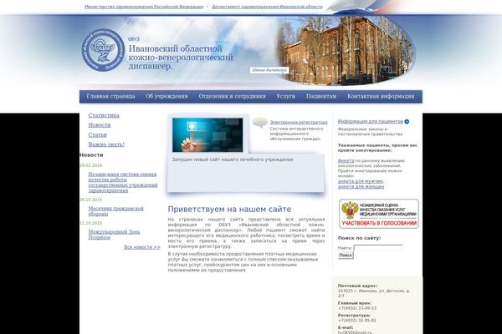
Task: Open the Статьи sidebar link
Action: click(98, 135)
